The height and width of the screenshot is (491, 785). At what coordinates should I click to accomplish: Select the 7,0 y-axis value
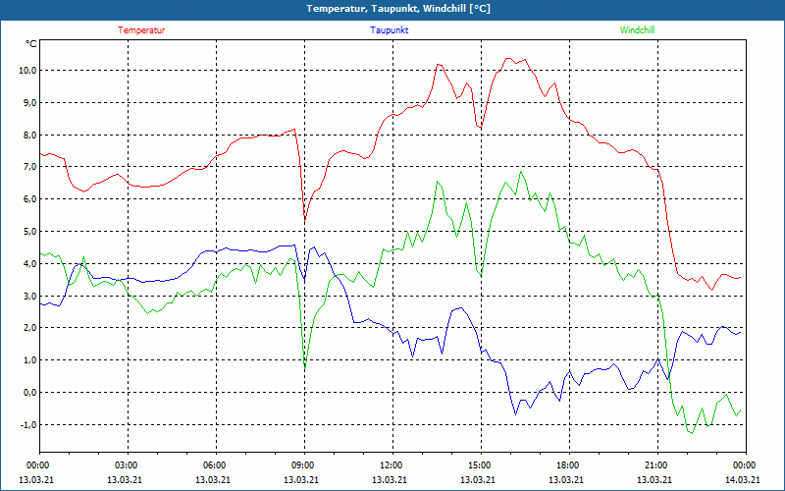point(30,167)
